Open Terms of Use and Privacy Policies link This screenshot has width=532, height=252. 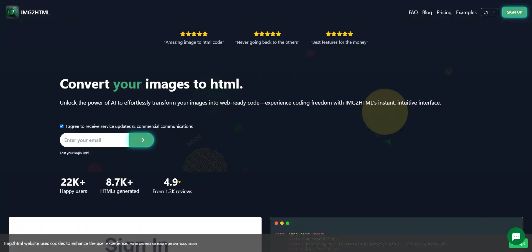(177, 244)
